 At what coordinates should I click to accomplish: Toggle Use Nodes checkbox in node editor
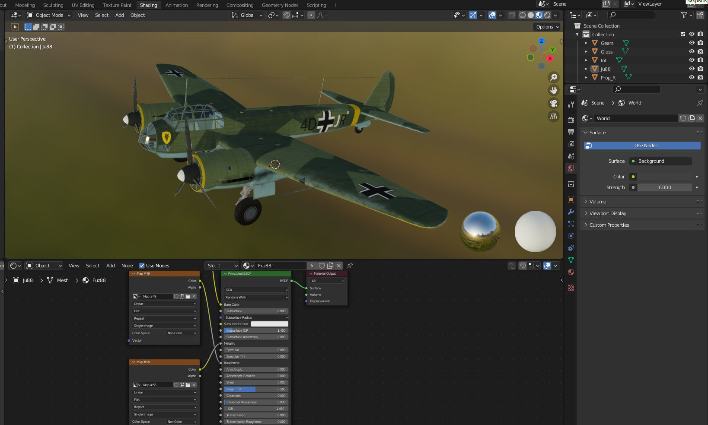coord(142,266)
